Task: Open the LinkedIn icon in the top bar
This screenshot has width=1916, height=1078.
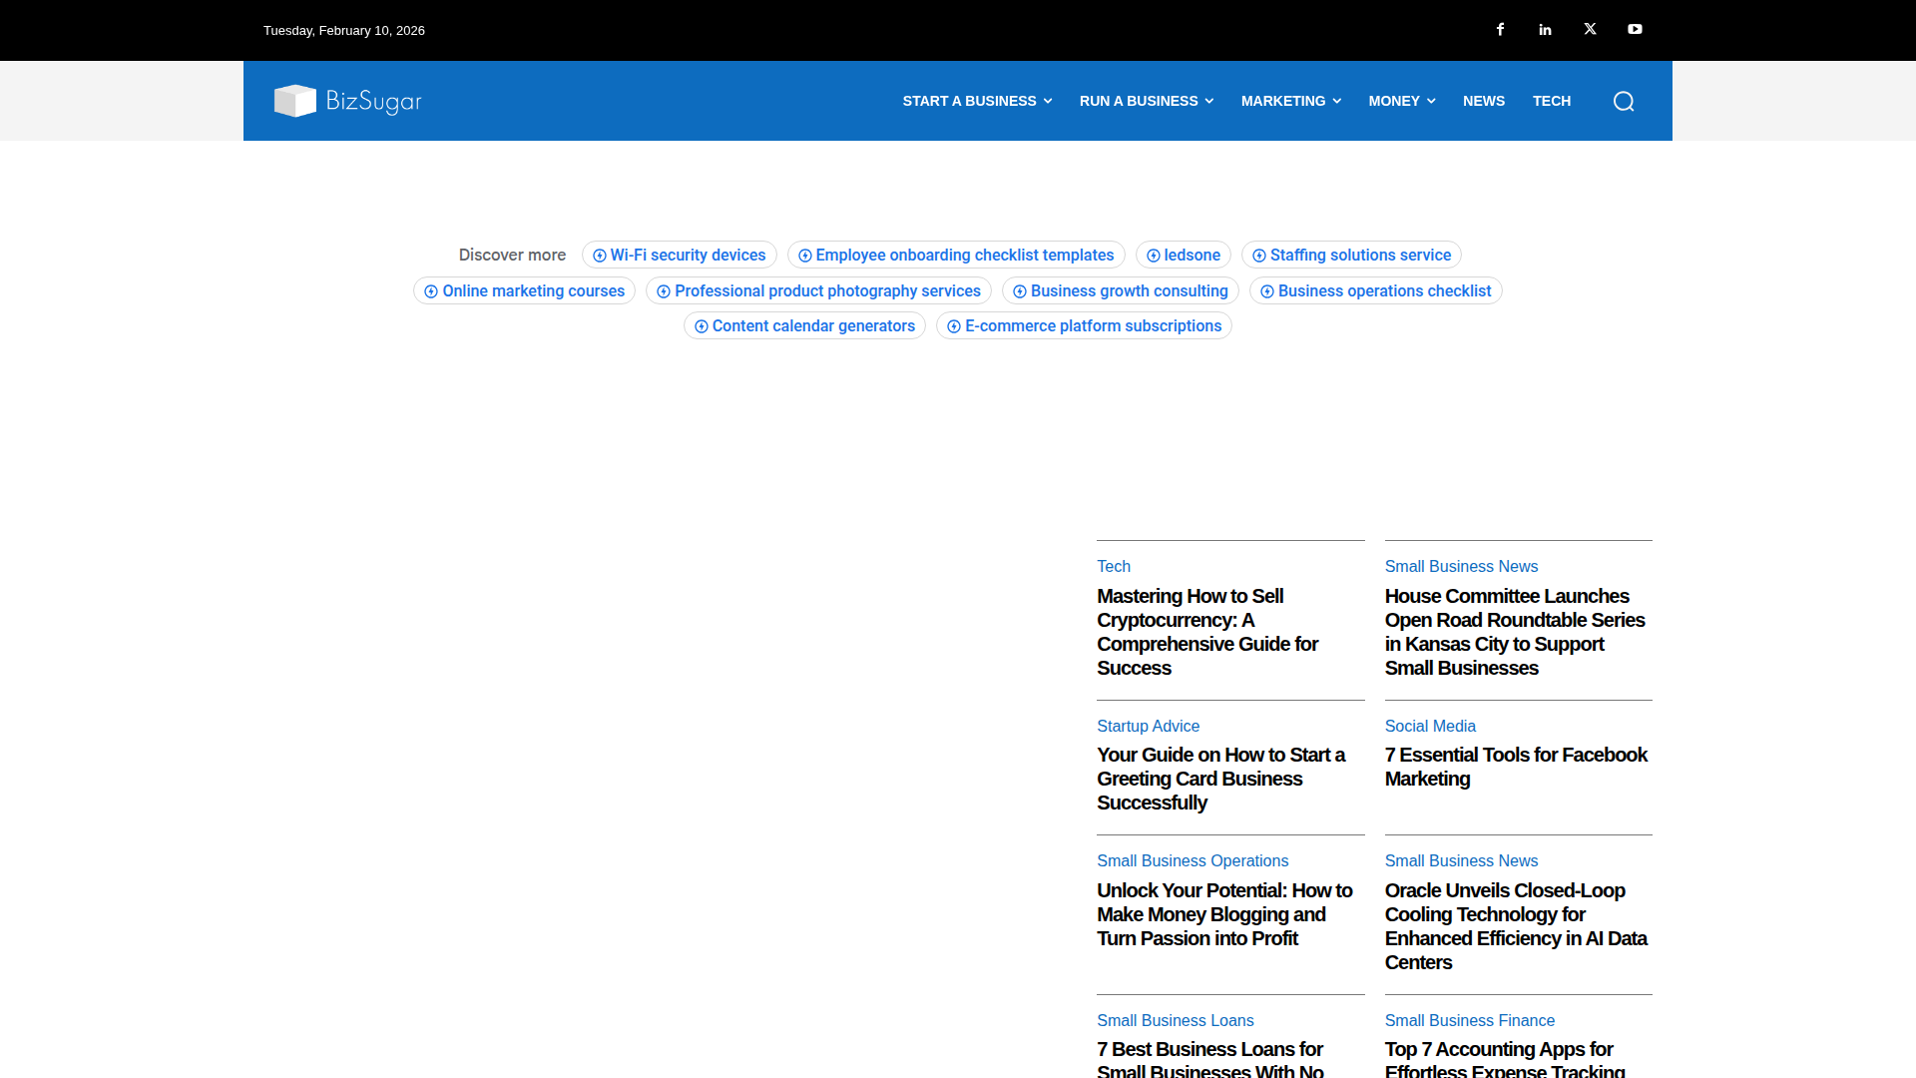Action: 1545,29
